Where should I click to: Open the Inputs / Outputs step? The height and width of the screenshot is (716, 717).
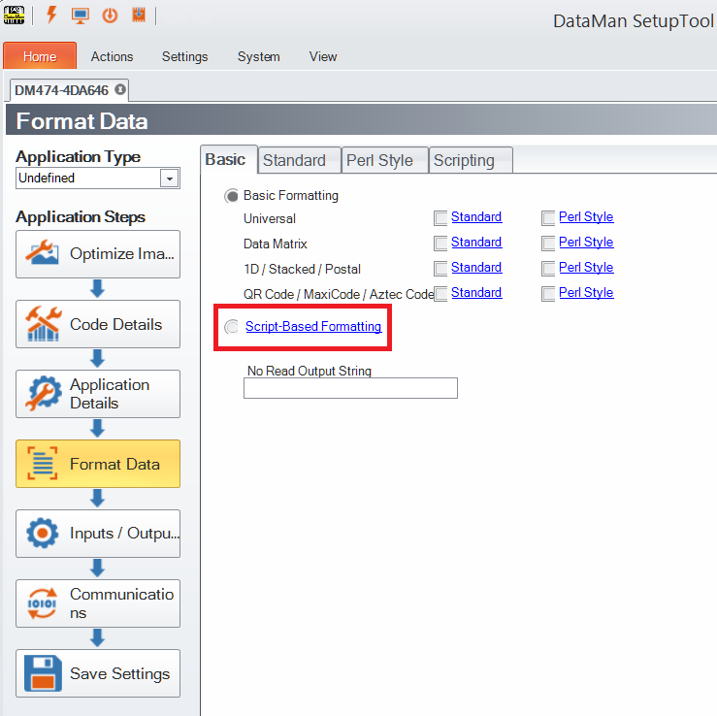pyautogui.click(x=98, y=534)
